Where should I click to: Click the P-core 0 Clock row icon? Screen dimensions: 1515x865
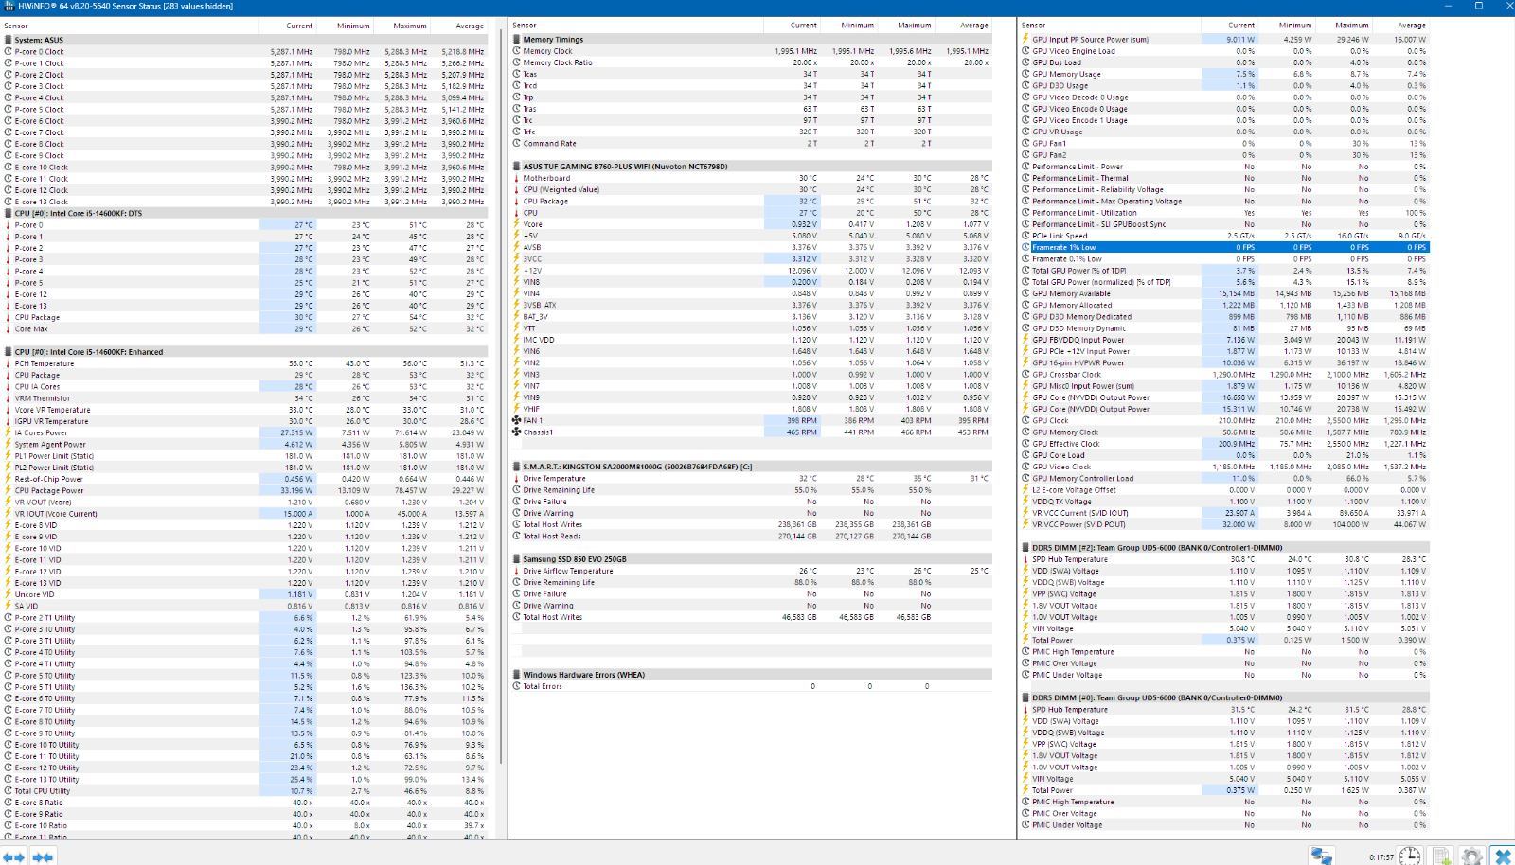pyautogui.click(x=9, y=52)
